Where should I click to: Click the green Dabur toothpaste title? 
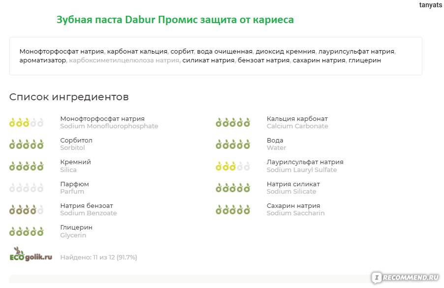[x=175, y=20]
